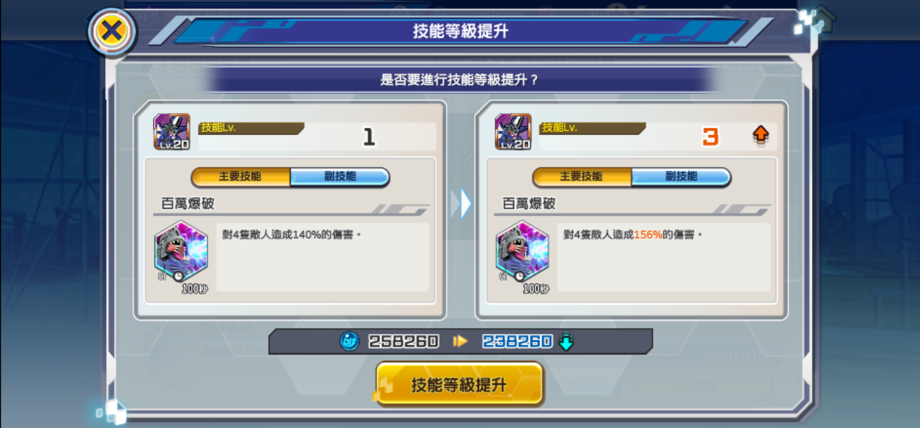This screenshot has width=920, height=428.
Task: Switch left panel to 副技能 tab
Action: [x=340, y=177]
